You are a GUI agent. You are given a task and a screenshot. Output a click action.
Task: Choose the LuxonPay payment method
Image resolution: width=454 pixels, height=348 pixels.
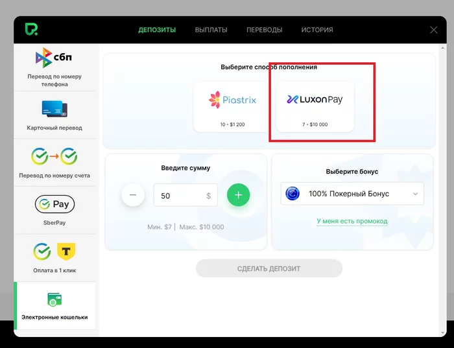pyautogui.click(x=315, y=107)
